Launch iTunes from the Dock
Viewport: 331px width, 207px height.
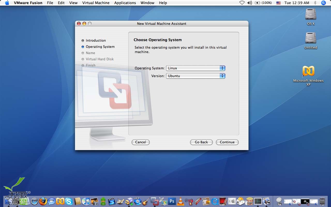[86, 201]
